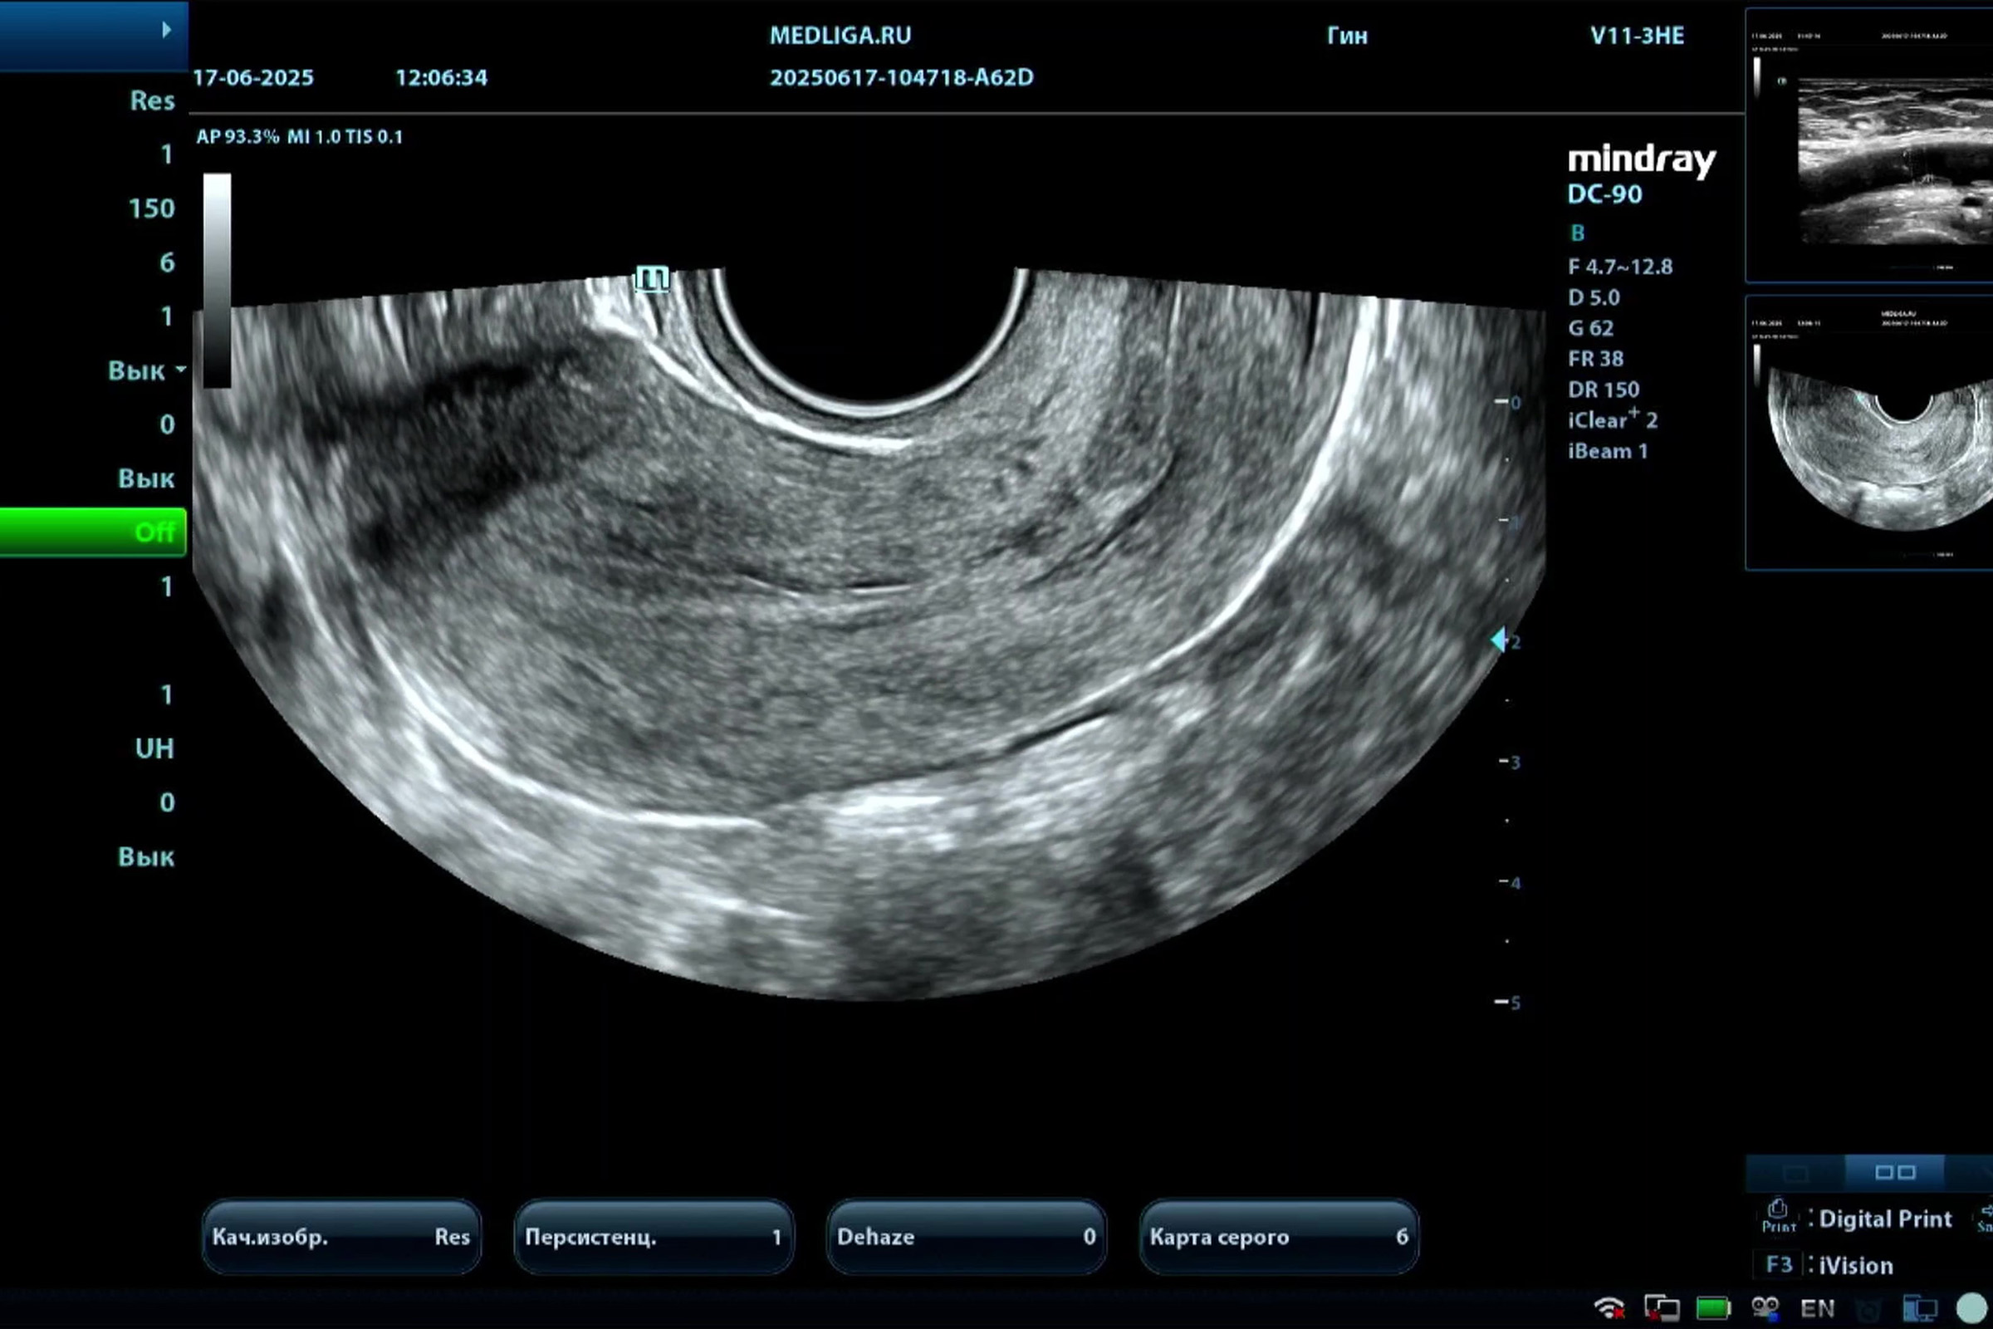The width and height of the screenshot is (1993, 1329).
Task: Click the remote desktop monitor icon
Action: [1919, 1307]
